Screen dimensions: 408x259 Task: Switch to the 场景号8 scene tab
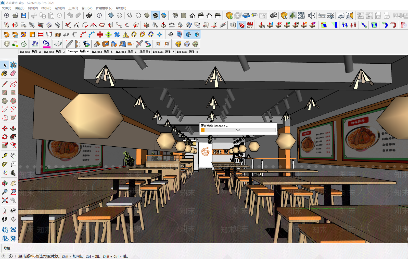coord(145,52)
